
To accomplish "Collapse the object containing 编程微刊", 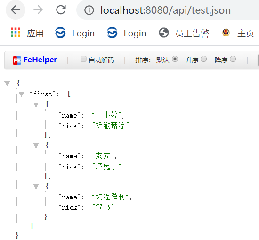I will click(x=36, y=187).
